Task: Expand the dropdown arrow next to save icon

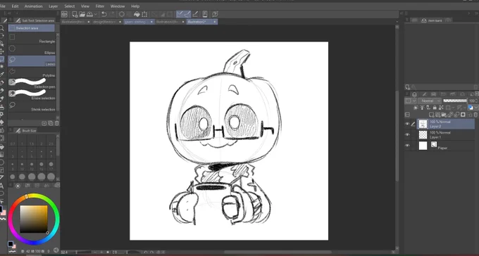Action: (x=96, y=14)
